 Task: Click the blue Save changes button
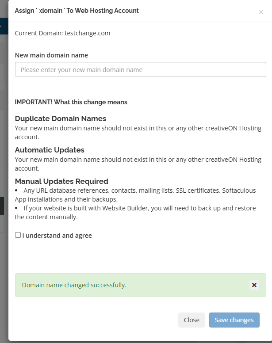(234, 320)
